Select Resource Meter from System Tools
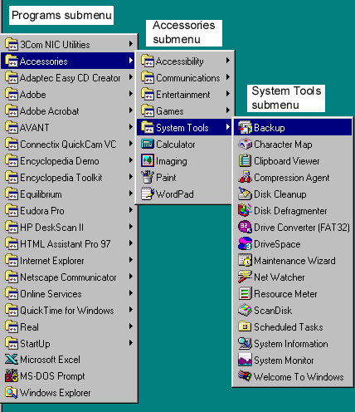Image resolution: width=355 pixels, height=412 pixels. [293, 294]
